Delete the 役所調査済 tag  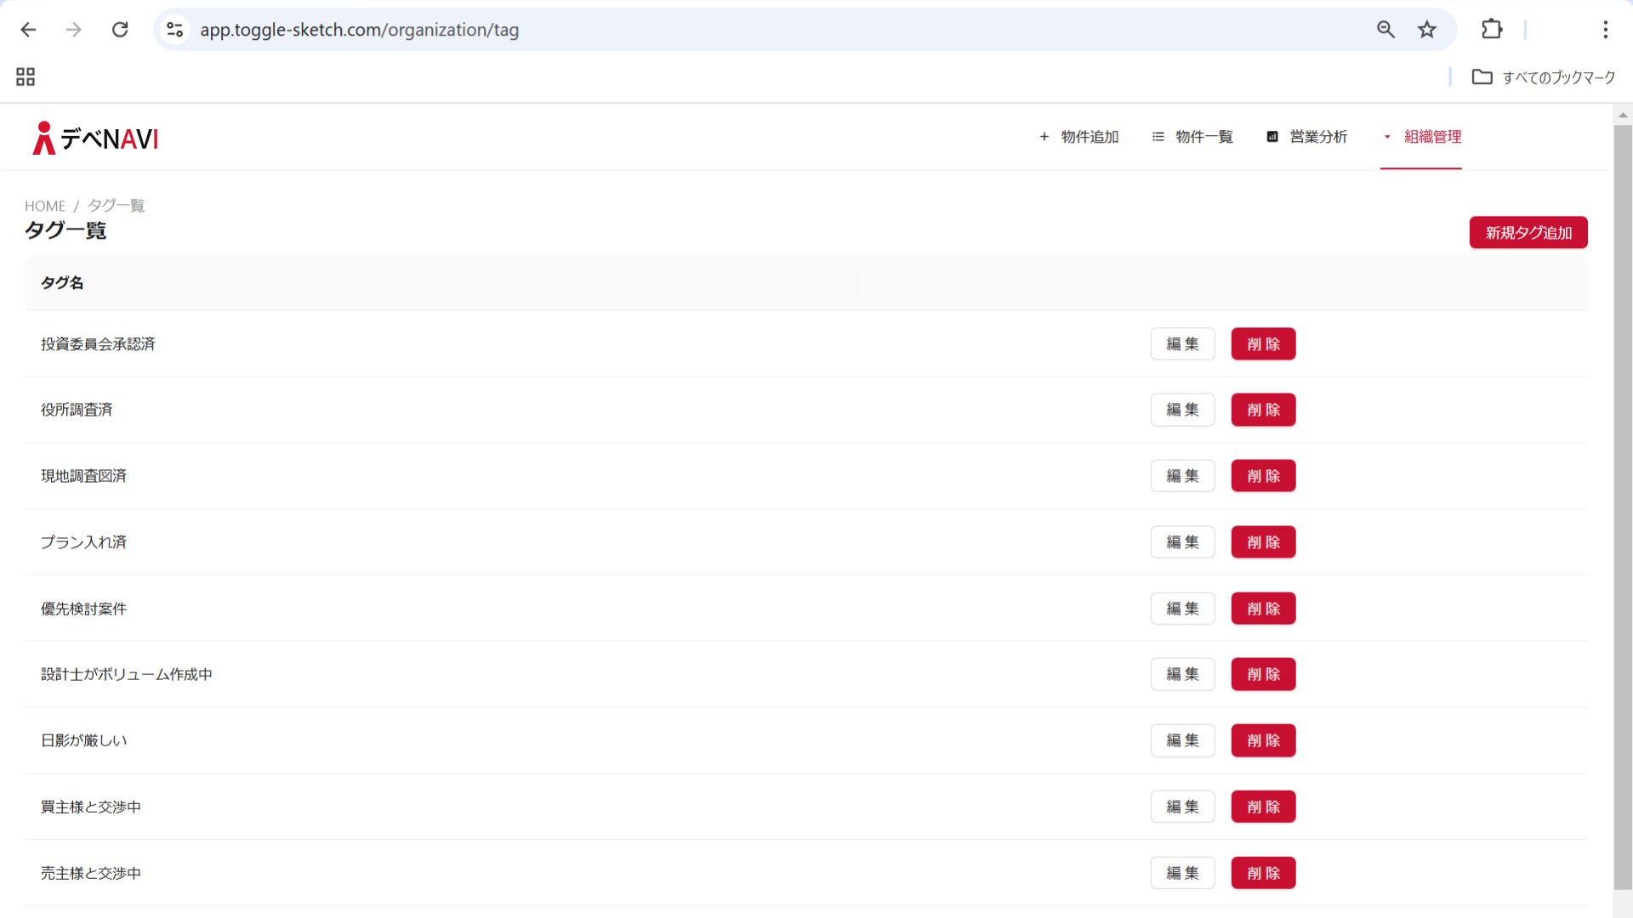tap(1263, 410)
